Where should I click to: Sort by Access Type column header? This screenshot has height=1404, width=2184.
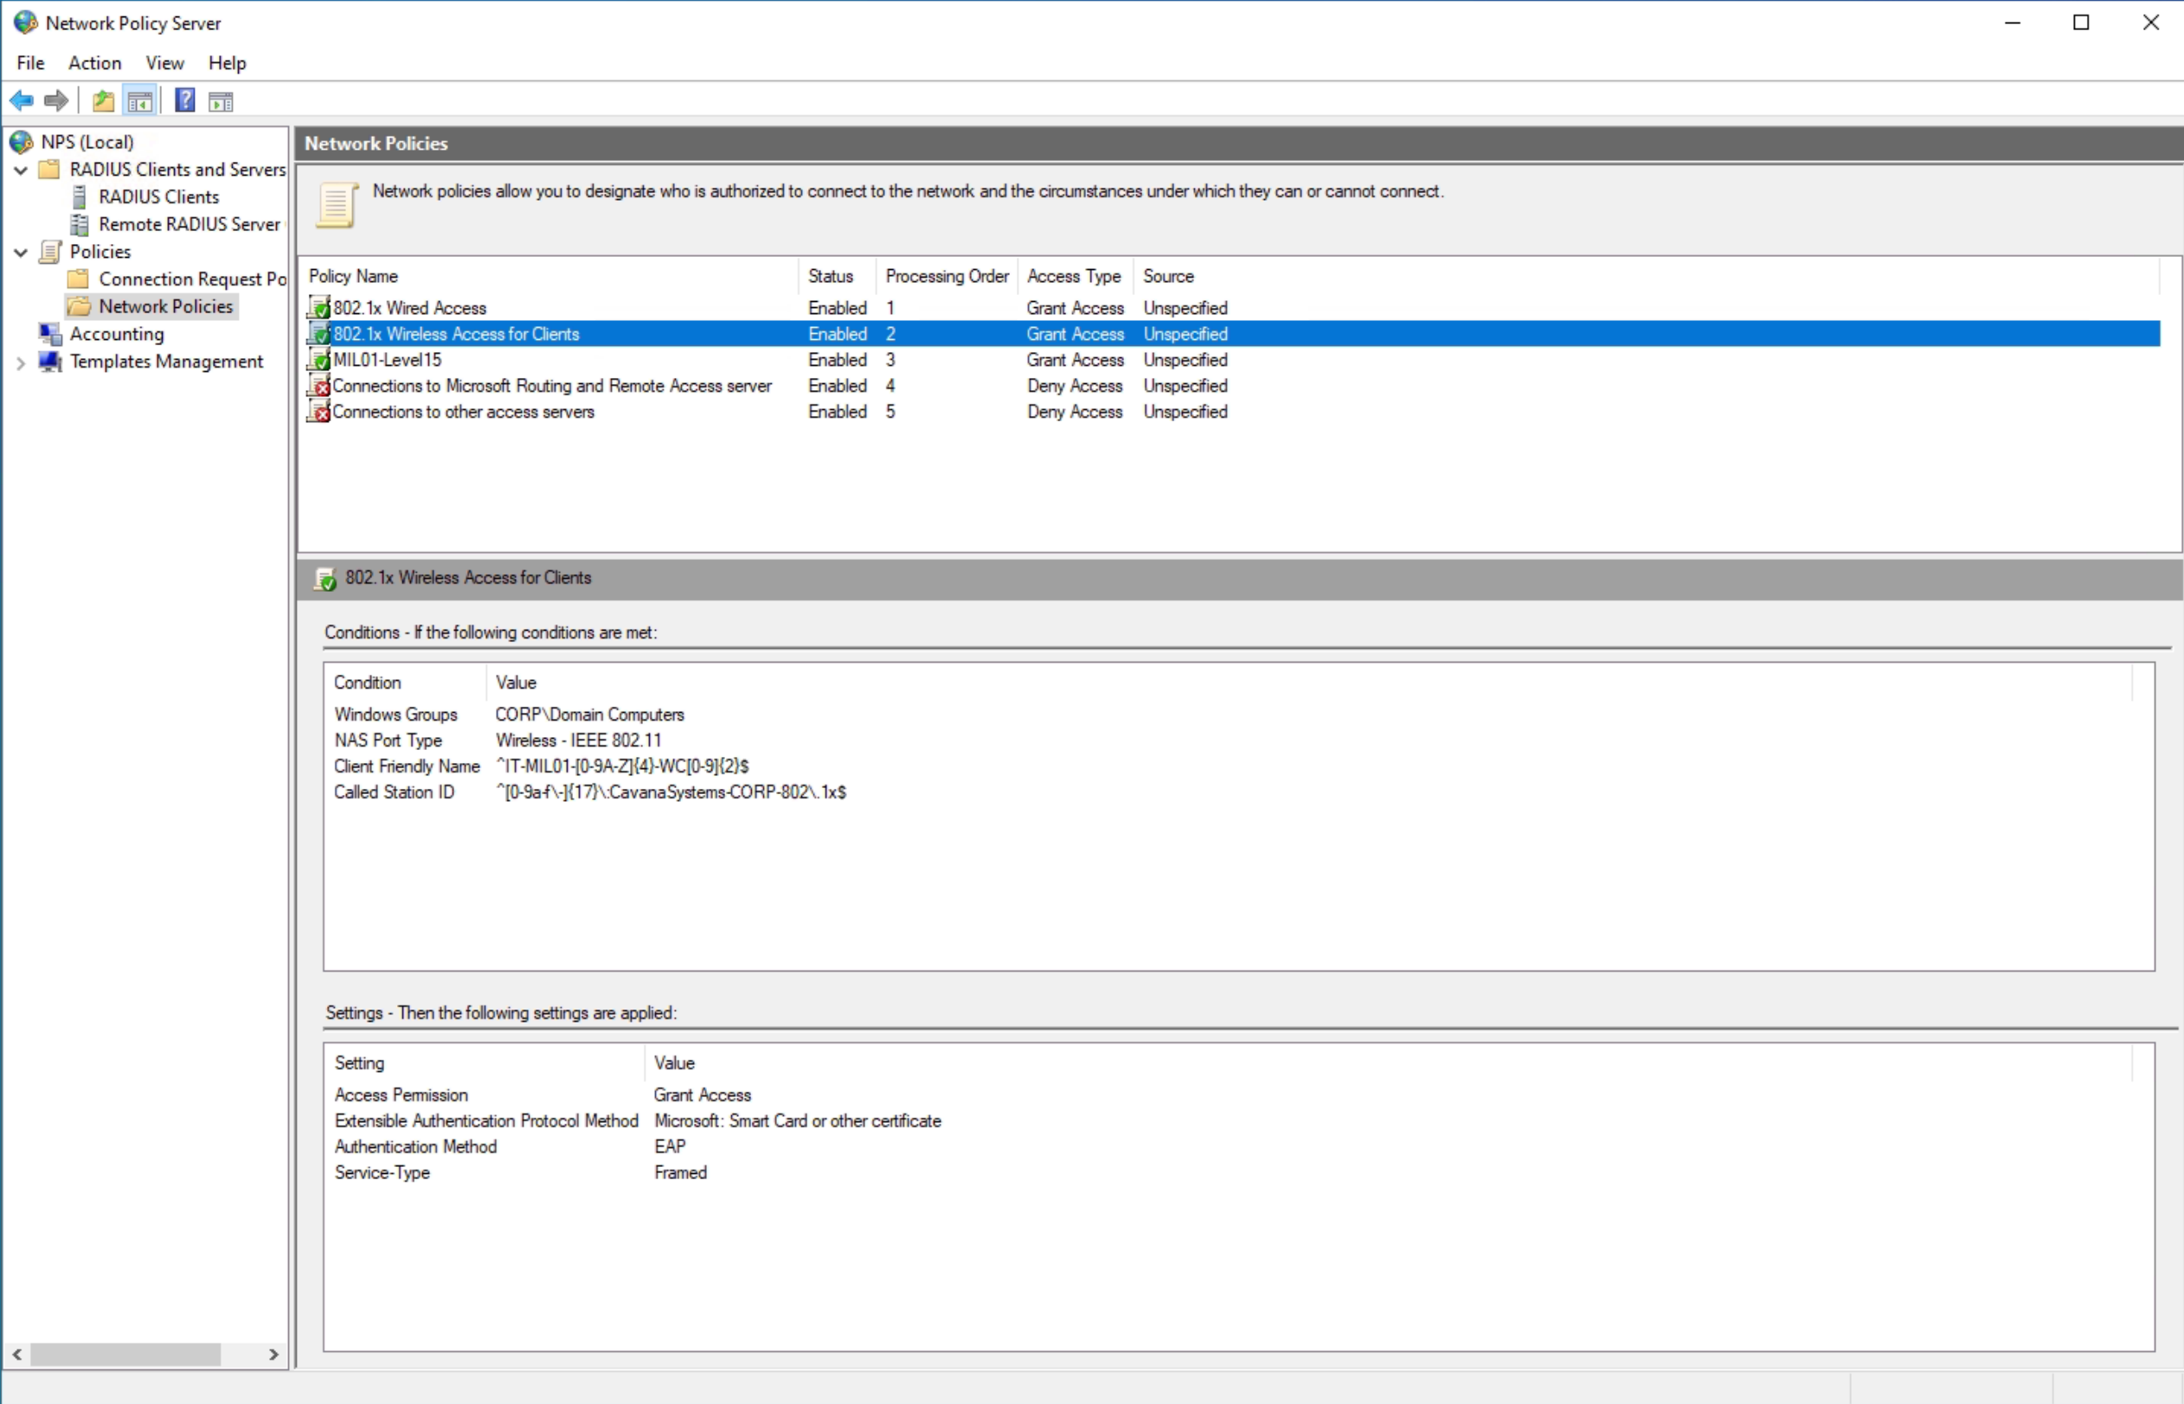point(1076,276)
